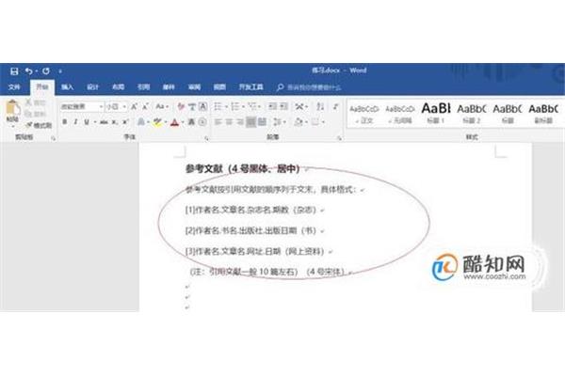The height and width of the screenshot is (376, 565).
Task: Switch to the Mailings (邮件) tab
Action: 169,87
